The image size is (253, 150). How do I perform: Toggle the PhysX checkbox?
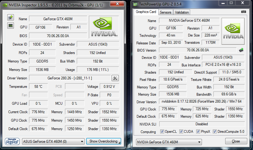click(198, 132)
